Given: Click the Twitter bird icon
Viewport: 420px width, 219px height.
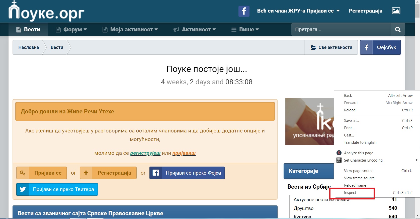Looking at the screenshot, I should tap(23, 189).
